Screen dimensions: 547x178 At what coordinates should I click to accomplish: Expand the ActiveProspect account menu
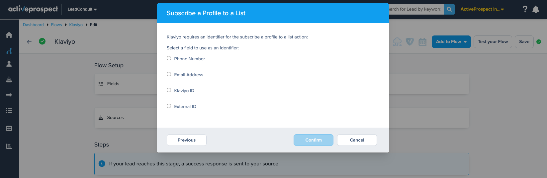(482, 9)
